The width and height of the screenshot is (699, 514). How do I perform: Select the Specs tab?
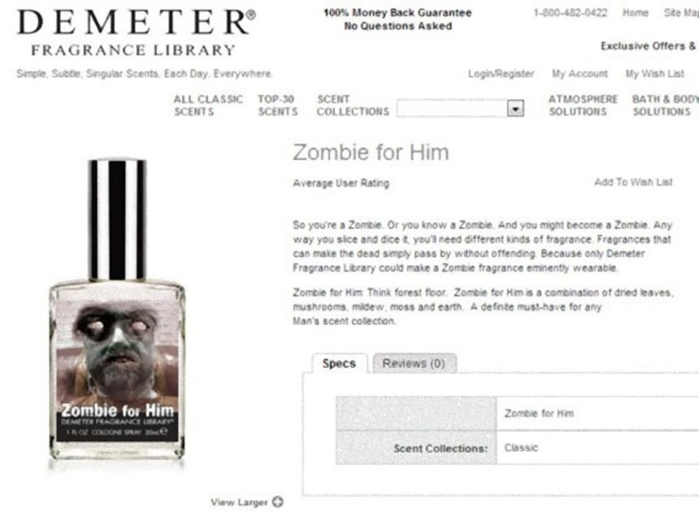339,364
